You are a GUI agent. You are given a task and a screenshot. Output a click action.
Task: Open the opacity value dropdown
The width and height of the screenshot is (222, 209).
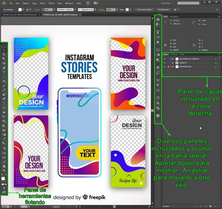click(117, 10)
